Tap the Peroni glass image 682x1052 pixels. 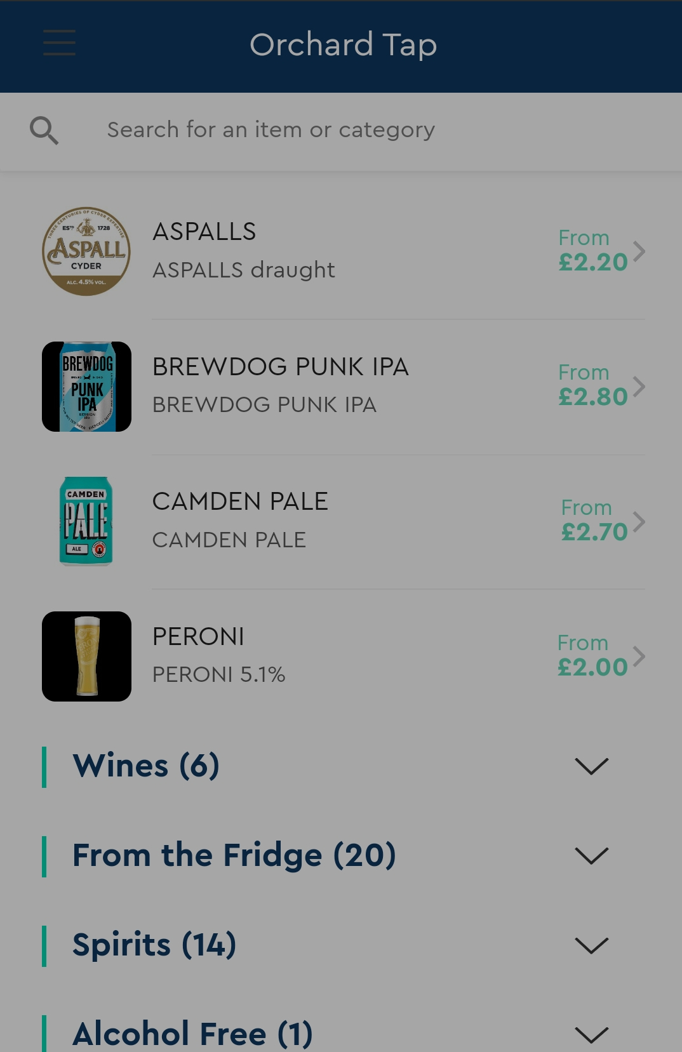(x=86, y=656)
